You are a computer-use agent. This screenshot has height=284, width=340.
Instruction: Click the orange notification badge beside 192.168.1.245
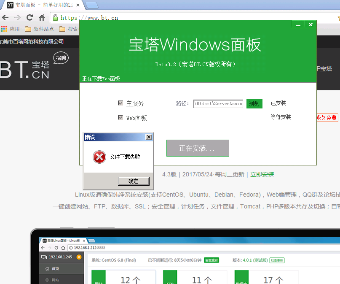pos(79,257)
